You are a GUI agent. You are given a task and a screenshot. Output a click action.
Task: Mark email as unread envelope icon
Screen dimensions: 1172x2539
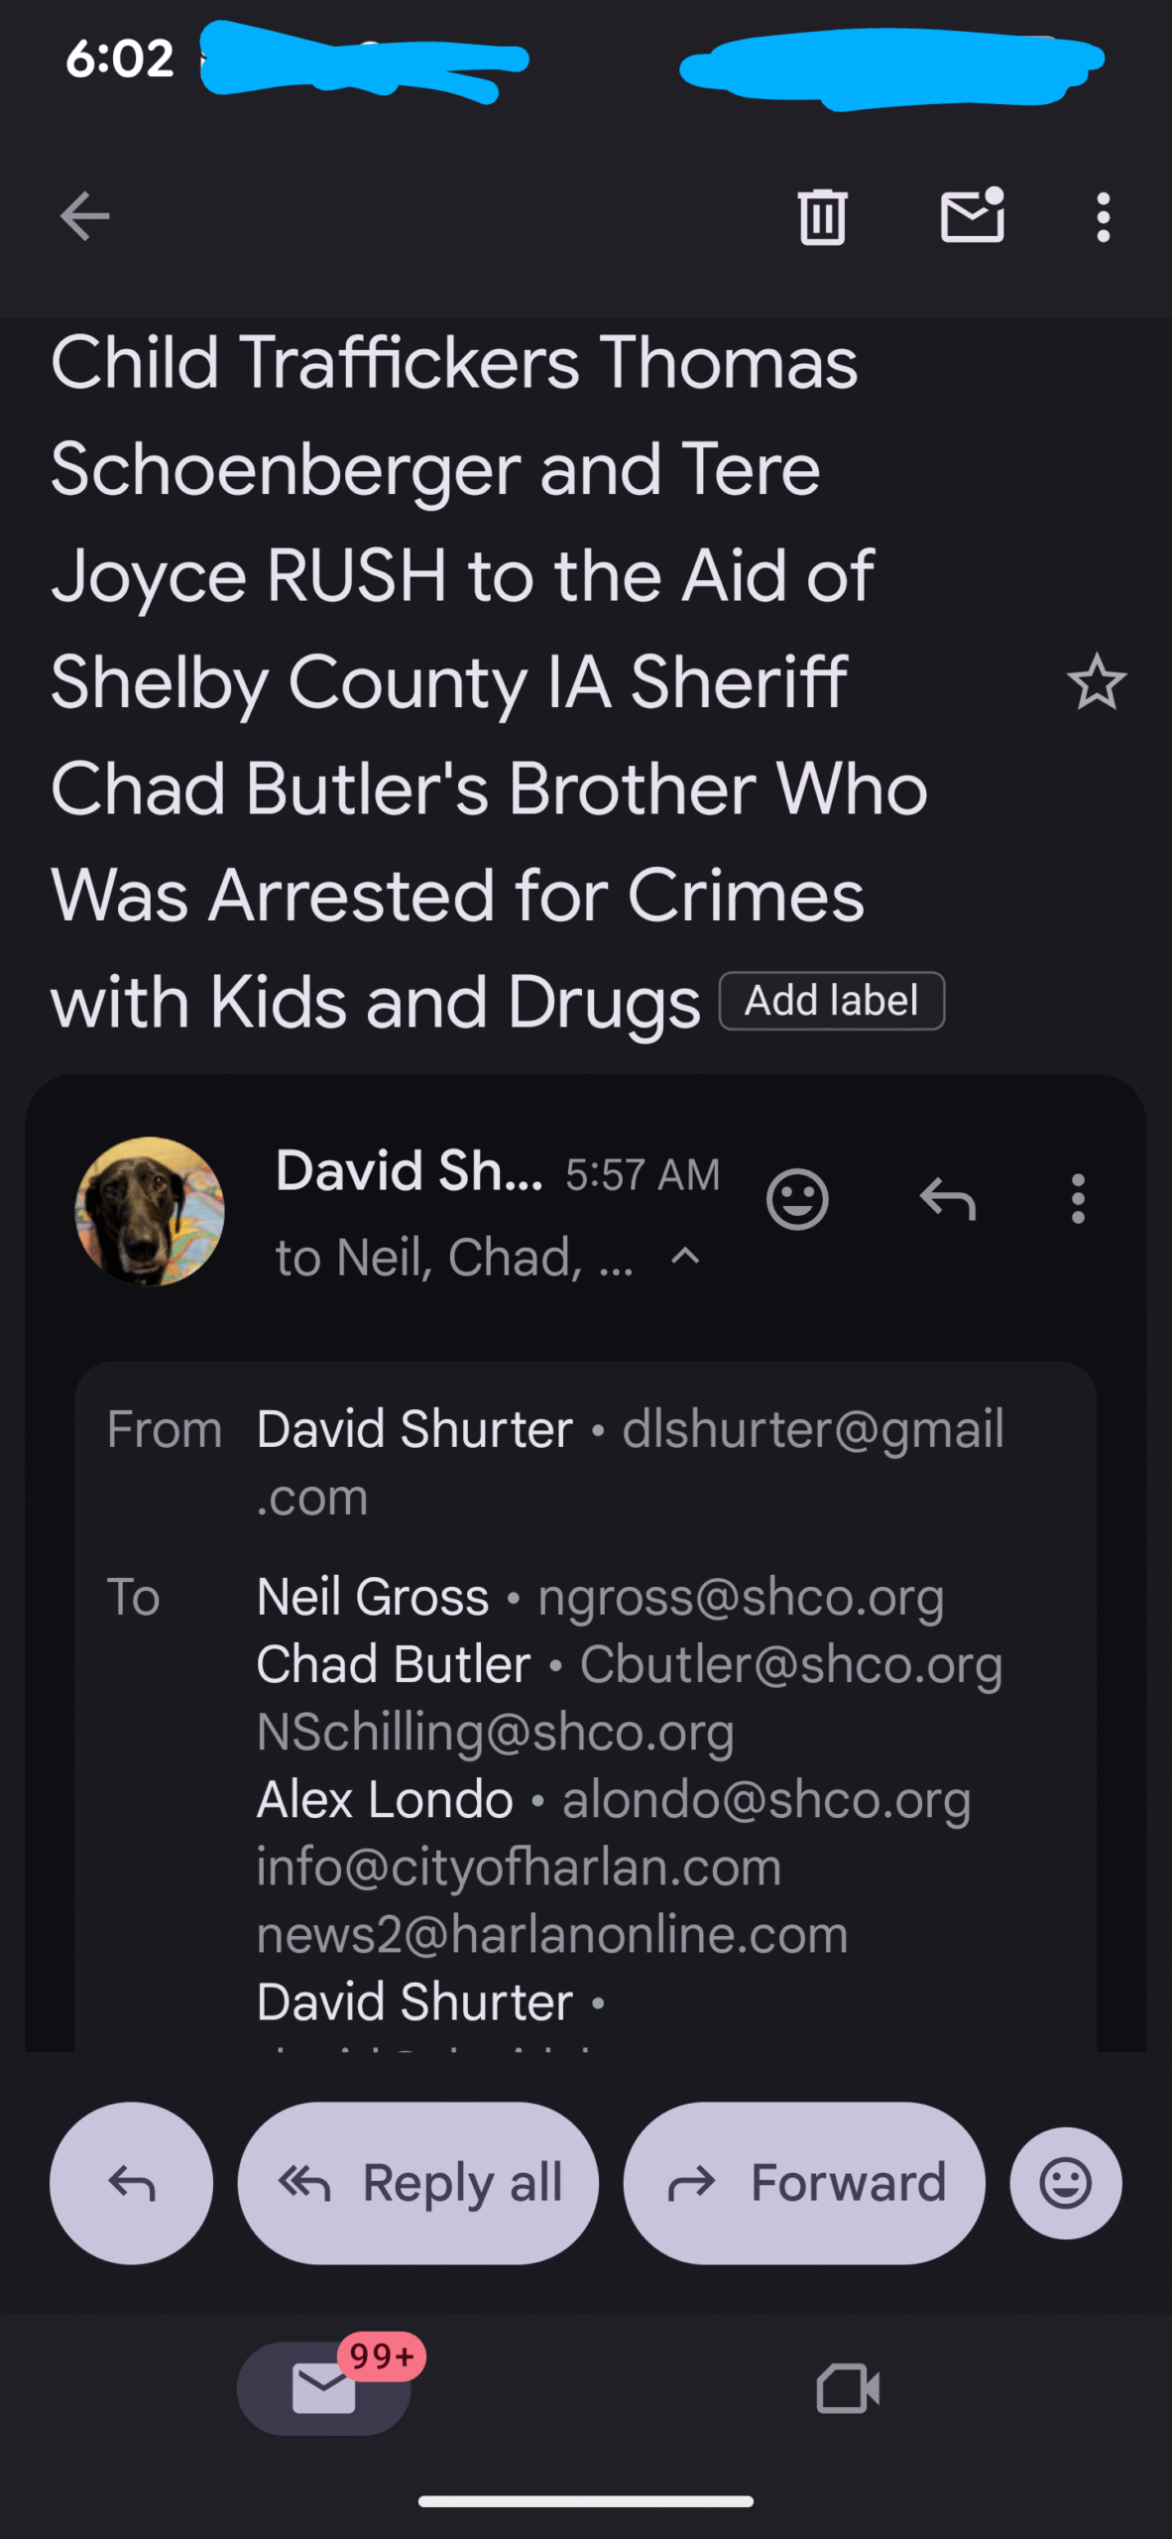click(x=972, y=216)
